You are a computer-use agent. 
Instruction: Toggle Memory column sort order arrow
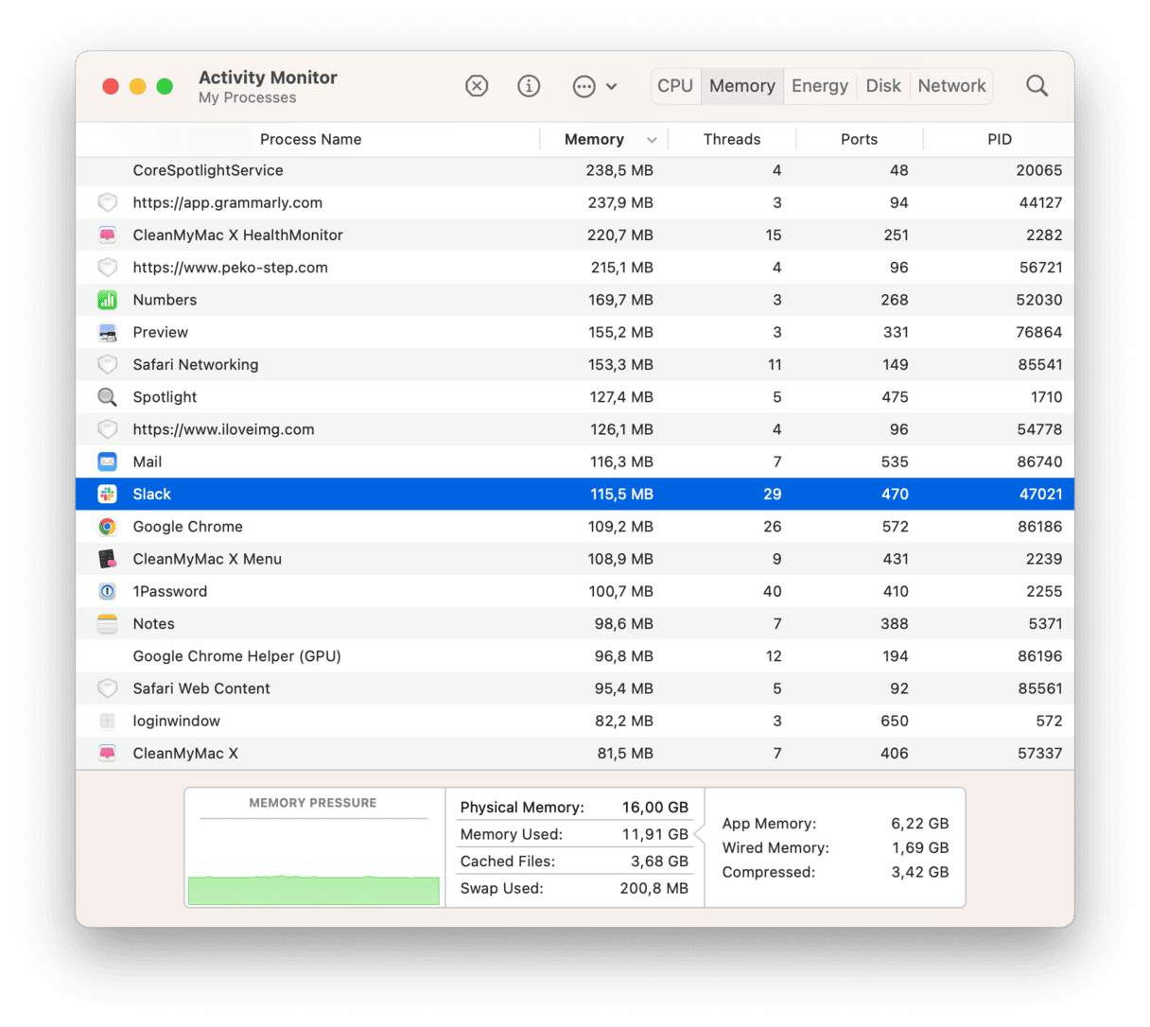pyautogui.click(x=652, y=140)
